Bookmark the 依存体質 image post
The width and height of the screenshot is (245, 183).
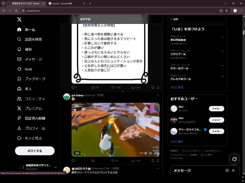point(153,87)
